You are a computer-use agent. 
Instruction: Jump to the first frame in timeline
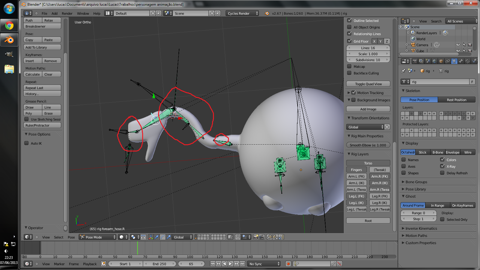tap(212, 264)
